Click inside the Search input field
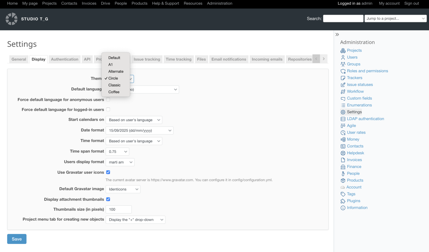 [x=343, y=18]
